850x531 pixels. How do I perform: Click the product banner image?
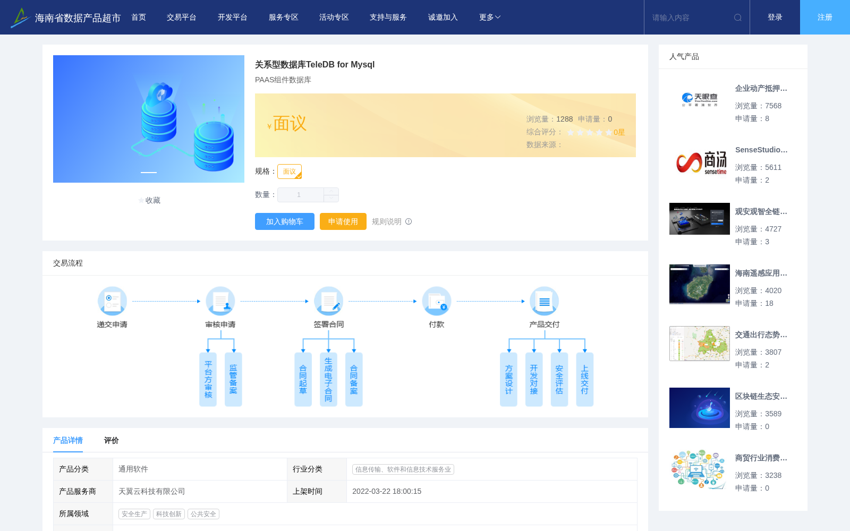[x=149, y=119]
